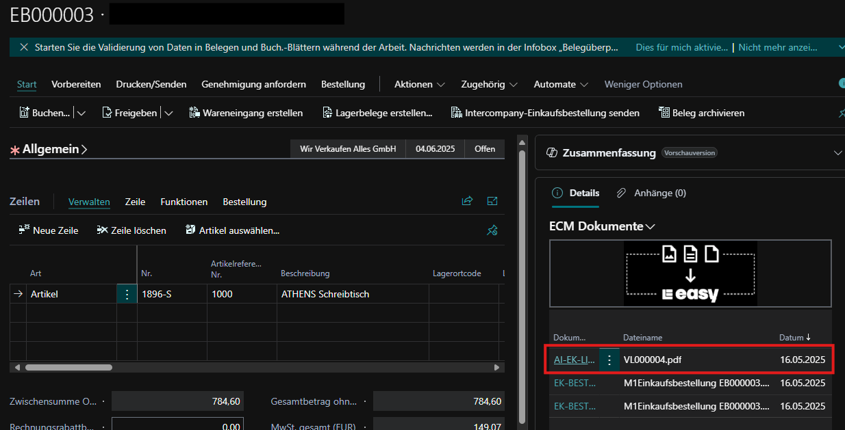
Task: Click the Wareneingang erstellen icon
Action: [x=194, y=113]
